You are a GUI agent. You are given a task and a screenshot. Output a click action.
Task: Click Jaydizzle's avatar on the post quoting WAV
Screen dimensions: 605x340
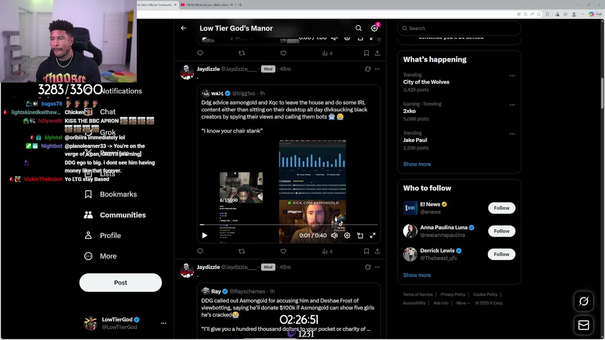(x=187, y=72)
